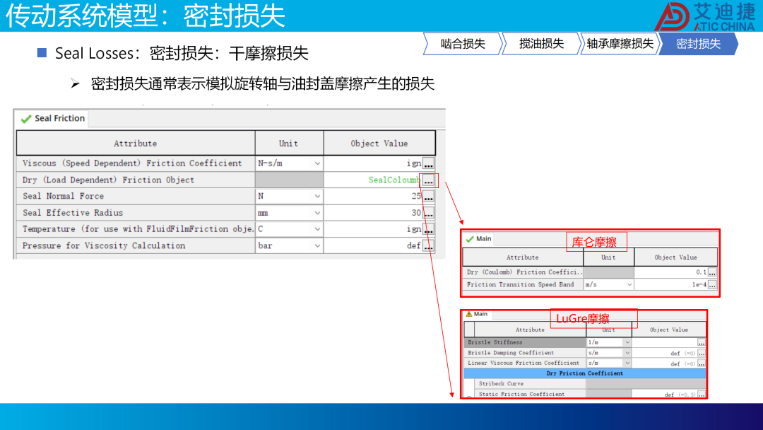Click Seal Normal Force value 25
The image size is (763, 430).
(416, 196)
